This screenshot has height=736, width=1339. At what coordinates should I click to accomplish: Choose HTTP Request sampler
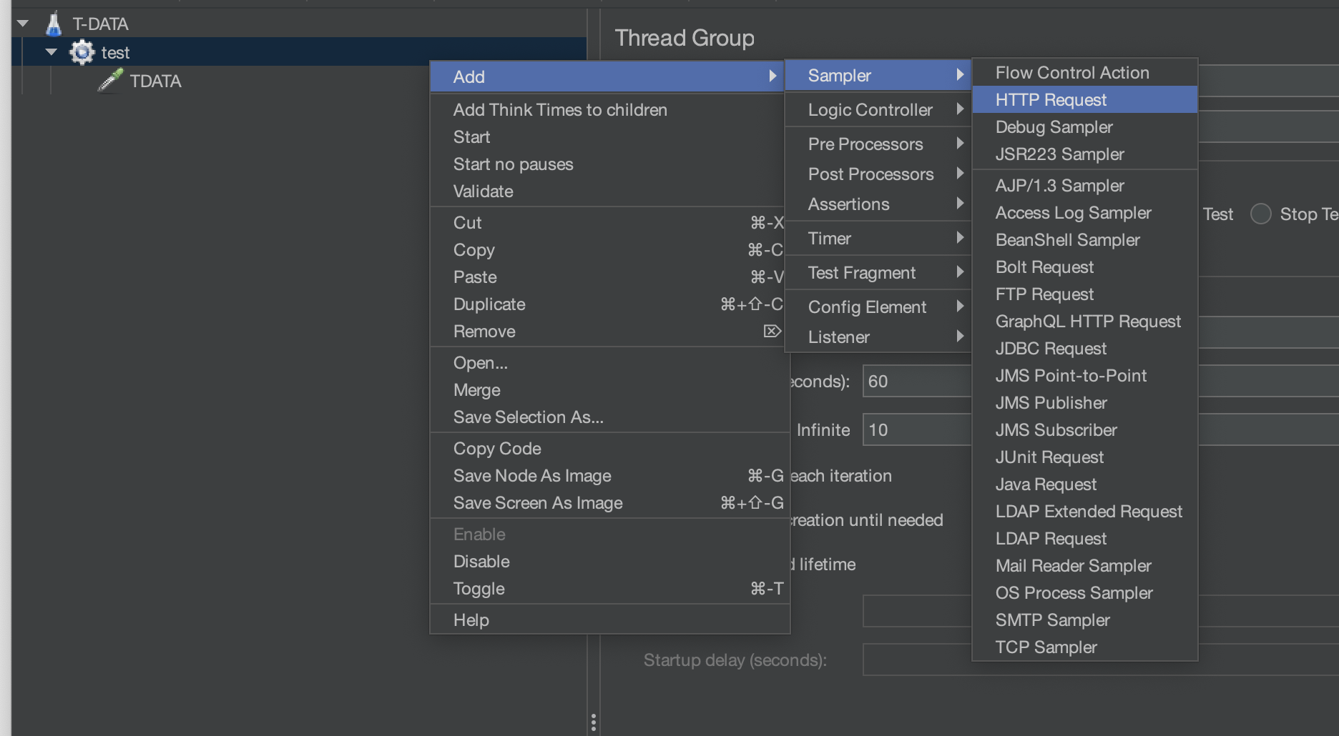pyautogui.click(x=1085, y=99)
